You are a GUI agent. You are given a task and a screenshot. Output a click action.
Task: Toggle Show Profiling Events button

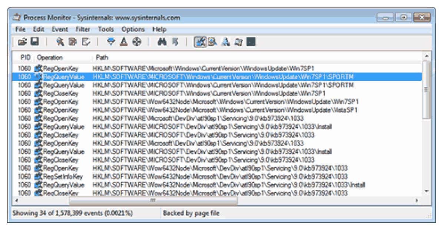click(251, 43)
